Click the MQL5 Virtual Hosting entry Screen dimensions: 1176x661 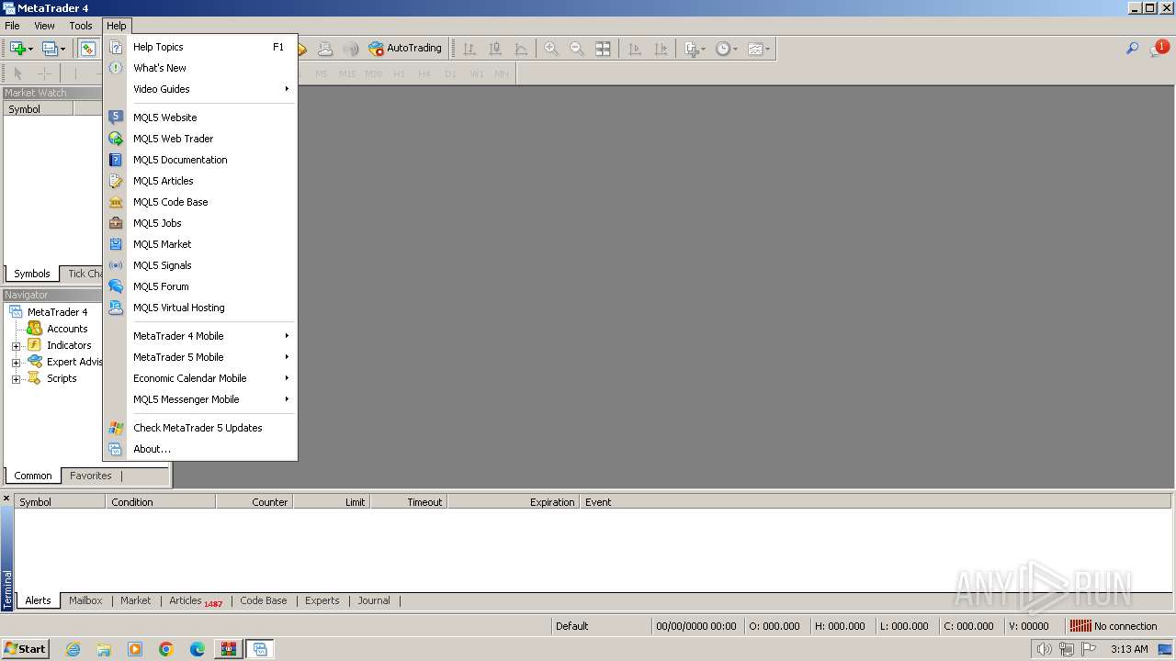pos(200,308)
